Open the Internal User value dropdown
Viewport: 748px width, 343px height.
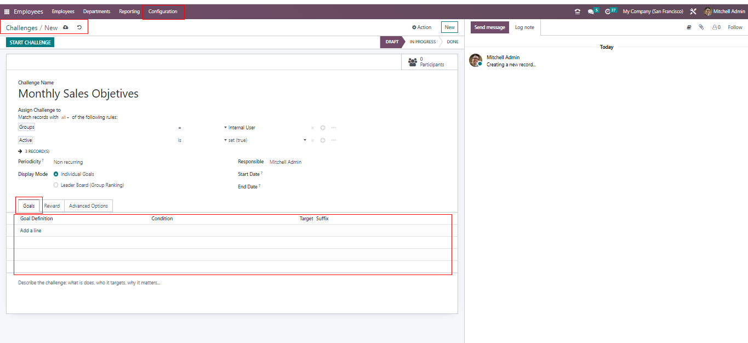pyautogui.click(x=241, y=128)
